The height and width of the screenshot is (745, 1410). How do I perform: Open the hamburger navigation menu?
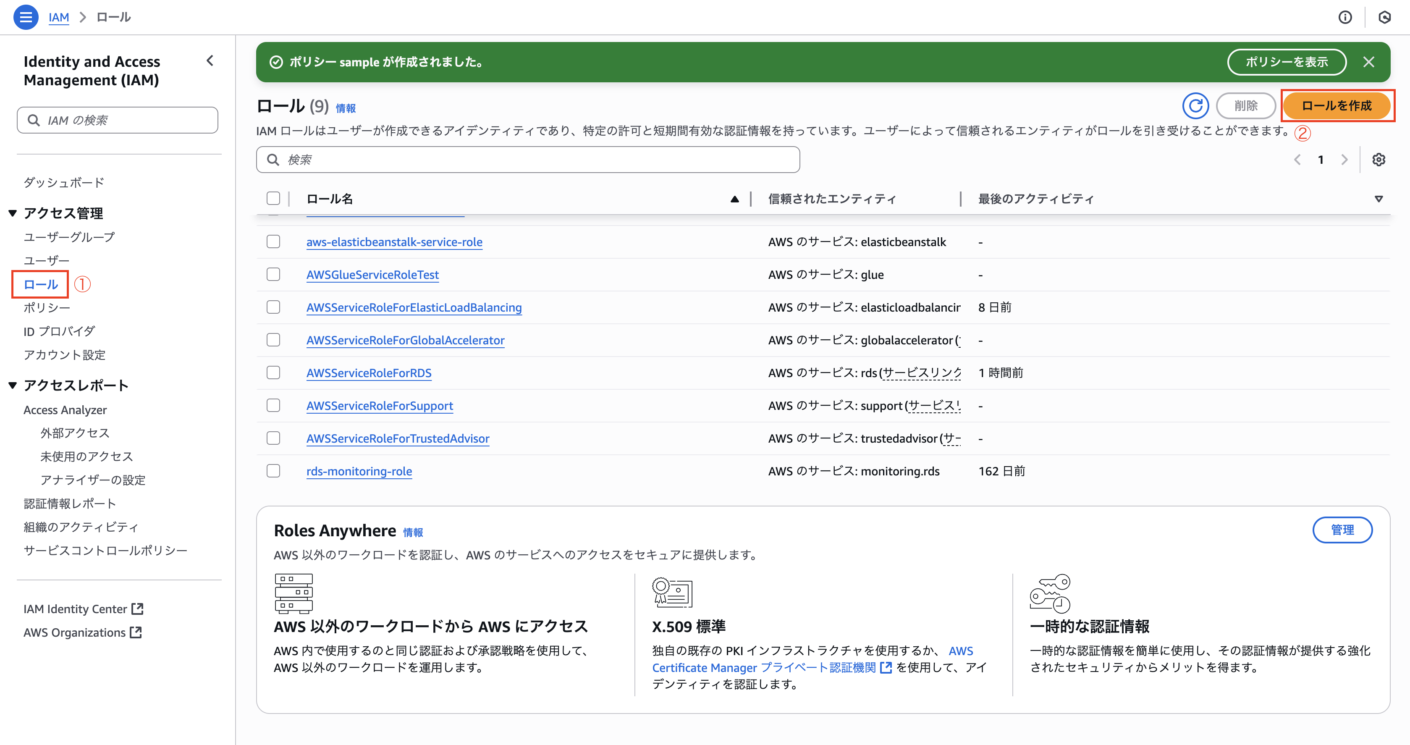click(x=26, y=17)
